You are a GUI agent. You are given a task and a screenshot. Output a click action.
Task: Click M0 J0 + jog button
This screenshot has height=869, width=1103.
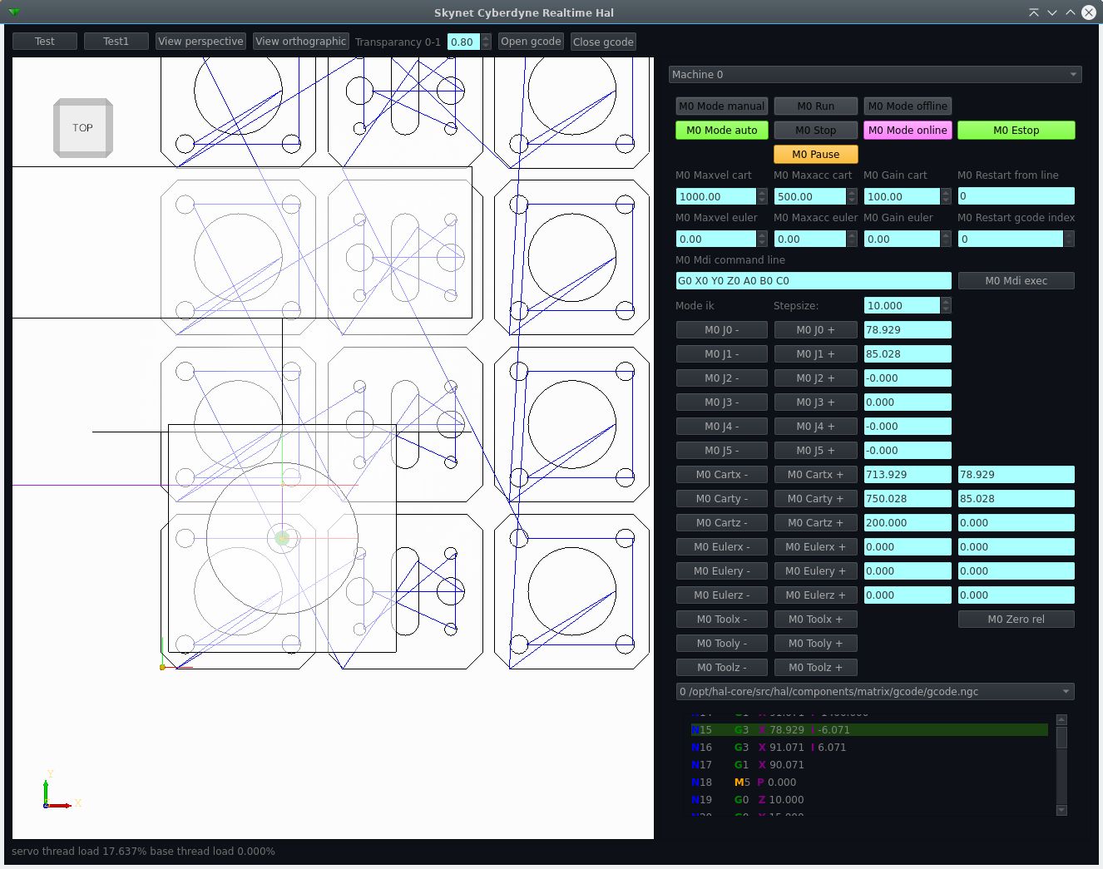(815, 329)
